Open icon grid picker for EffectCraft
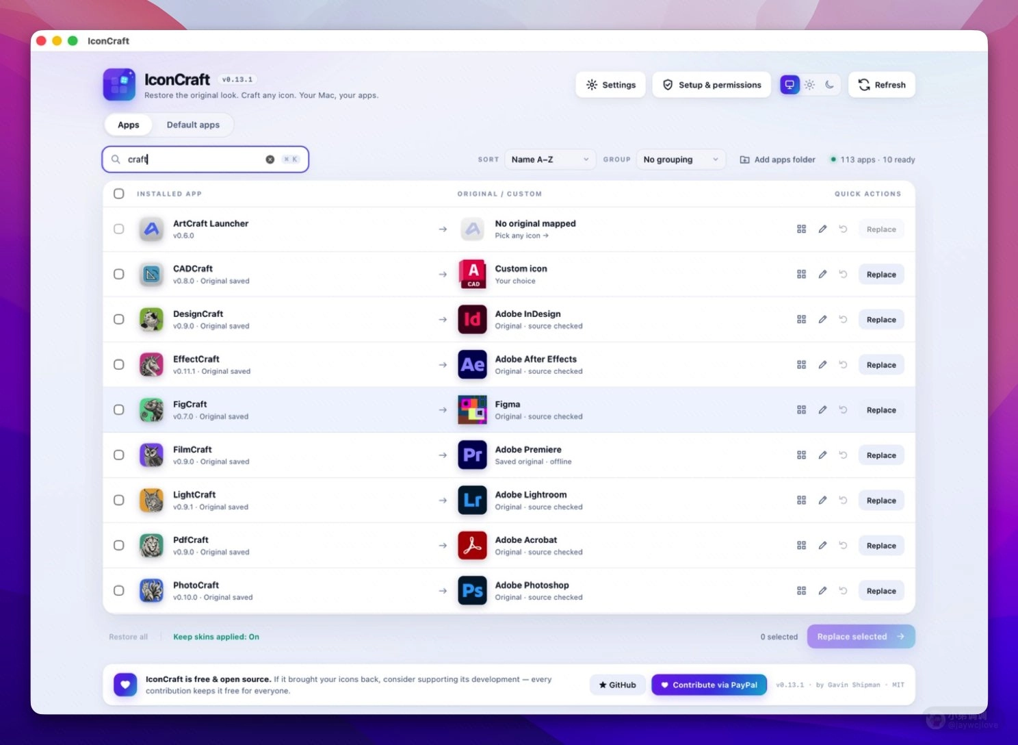The height and width of the screenshot is (745, 1018). (801, 365)
